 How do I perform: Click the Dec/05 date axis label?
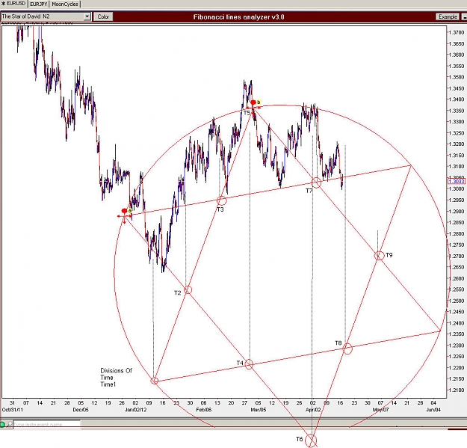(81, 410)
